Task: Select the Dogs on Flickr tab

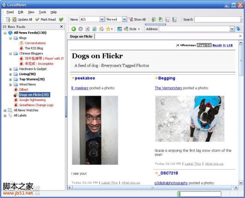Action: [x=81, y=36]
